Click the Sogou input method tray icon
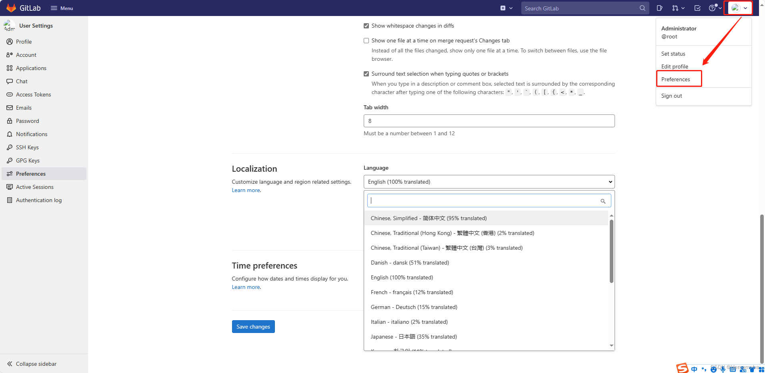This screenshot has width=765, height=373. 682,368
